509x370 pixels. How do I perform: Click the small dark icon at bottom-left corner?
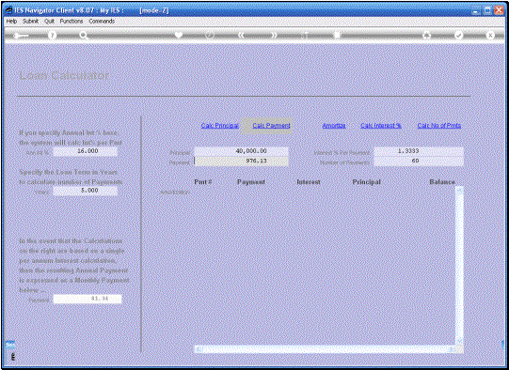[x=12, y=357]
